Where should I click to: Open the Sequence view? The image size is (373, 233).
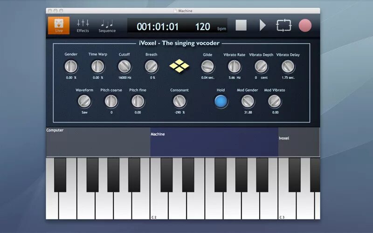pyautogui.click(x=107, y=26)
